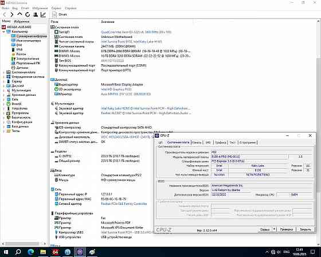Click the Программы icon in tree
Screen dimensions: 321x257
9,113
